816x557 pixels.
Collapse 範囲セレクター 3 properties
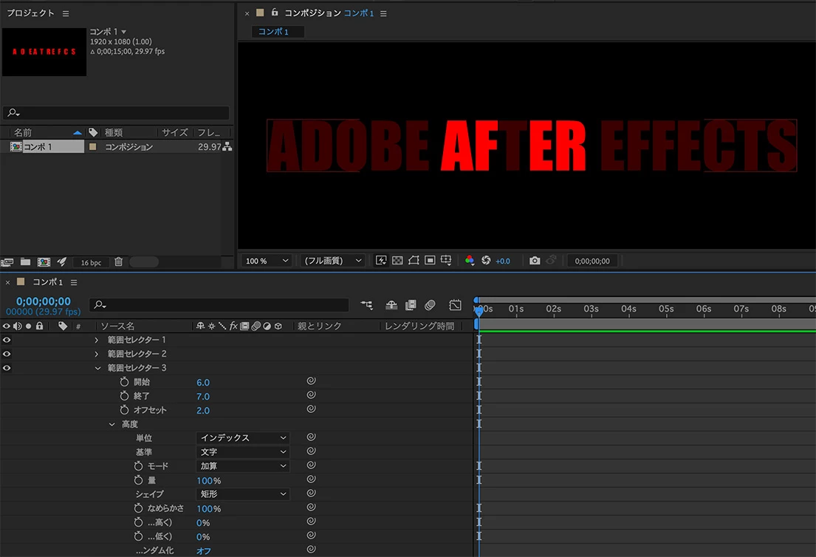click(97, 368)
